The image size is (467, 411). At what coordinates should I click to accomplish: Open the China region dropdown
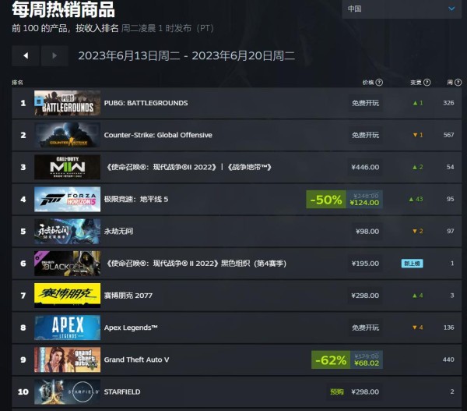pyautogui.click(x=402, y=9)
